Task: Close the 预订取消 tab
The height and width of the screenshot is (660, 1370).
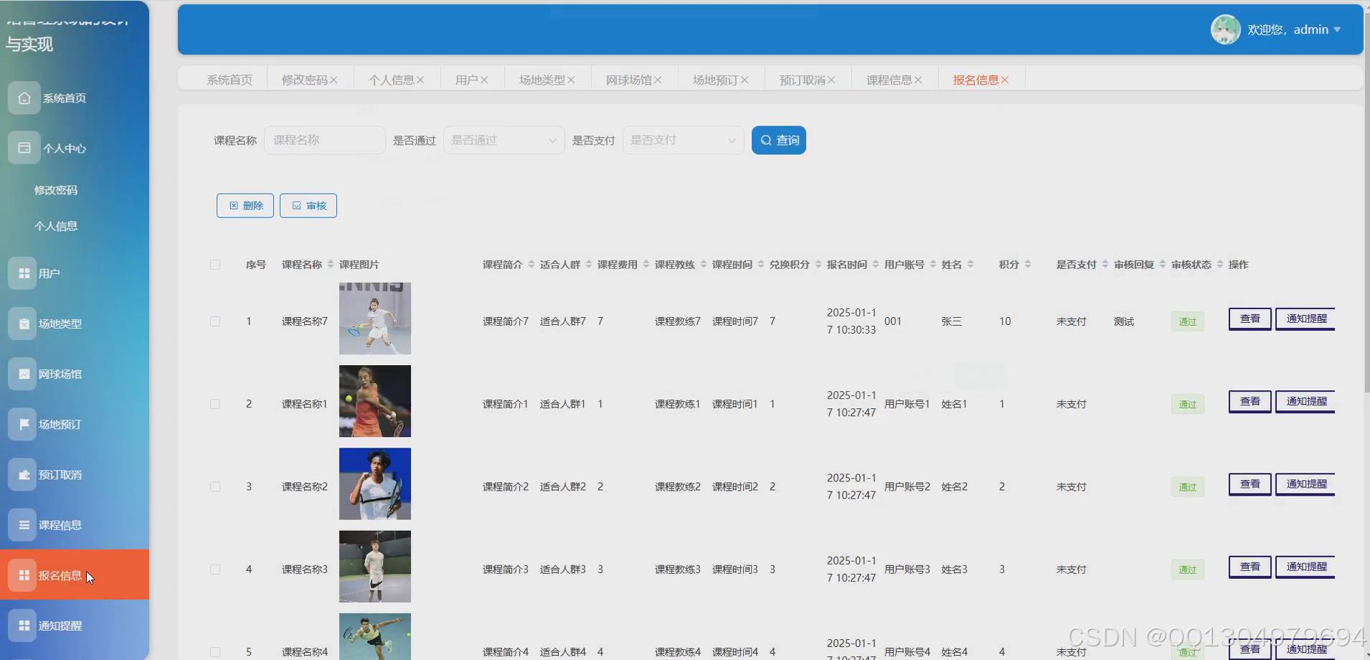Action: (x=831, y=80)
